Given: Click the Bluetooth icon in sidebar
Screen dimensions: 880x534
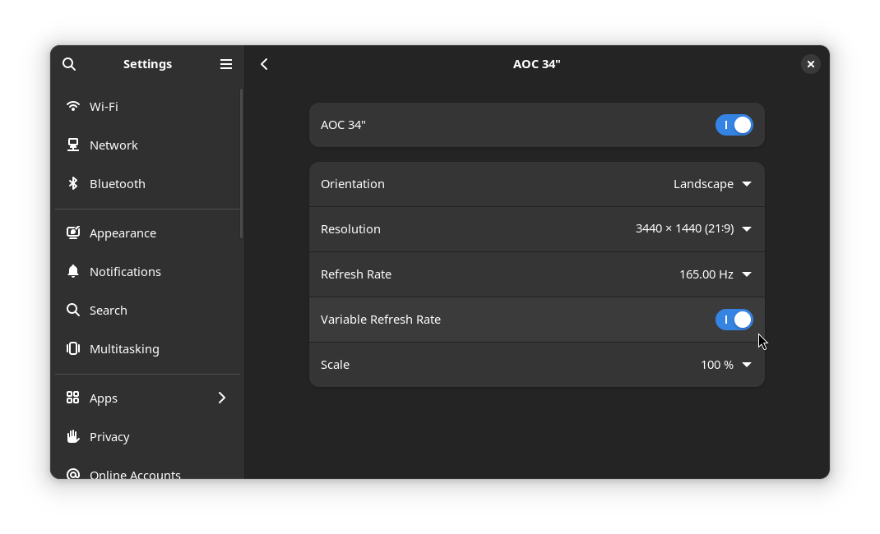Looking at the screenshot, I should pos(73,184).
